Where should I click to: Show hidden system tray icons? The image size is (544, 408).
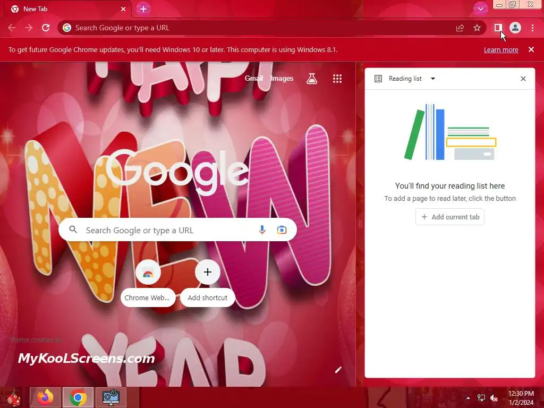point(468,398)
